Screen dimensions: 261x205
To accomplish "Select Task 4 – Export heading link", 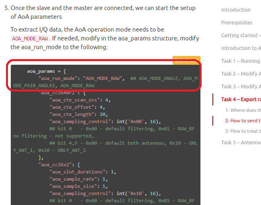I will pyautogui.click(x=241, y=100).
